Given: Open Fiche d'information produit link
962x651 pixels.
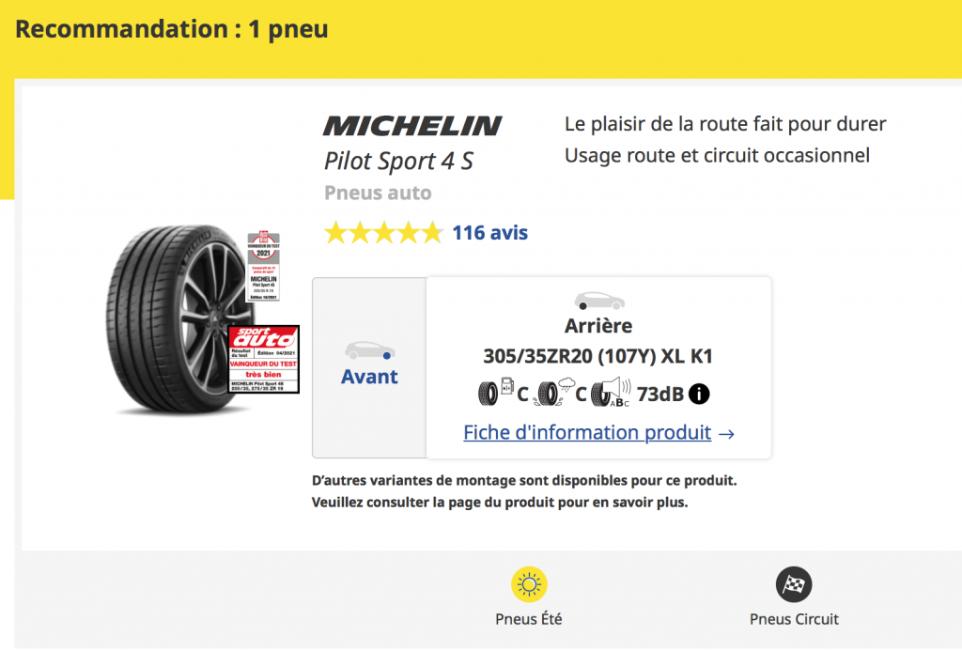Looking at the screenshot, I should tap(587, 432).
